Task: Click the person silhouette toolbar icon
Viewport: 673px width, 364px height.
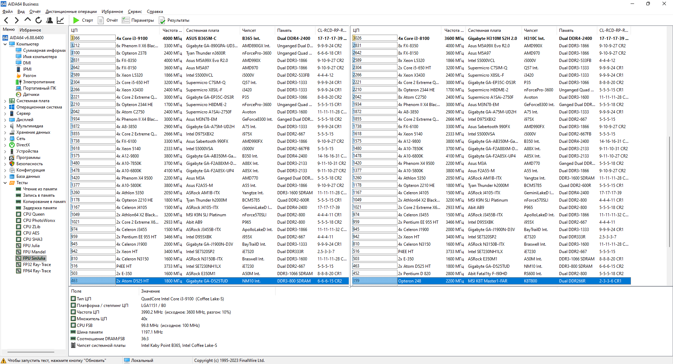Action: click(x=49, y=20)
